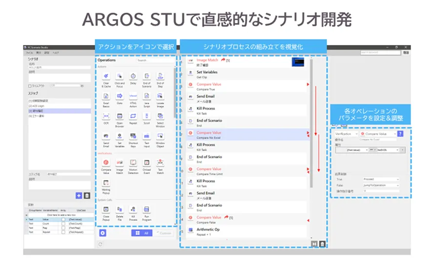This screenshot has width=434, height=261.
Task: Open the Operations settings gear
Action: (x=102, y=233)
